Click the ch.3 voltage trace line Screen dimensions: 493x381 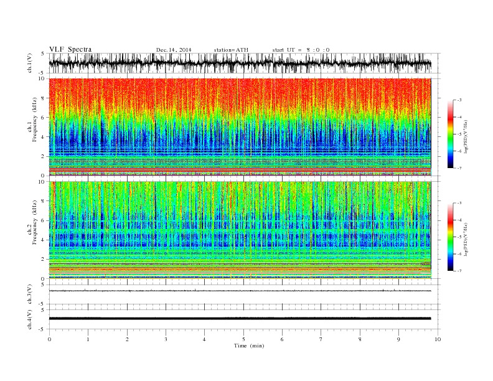point(240,291)
